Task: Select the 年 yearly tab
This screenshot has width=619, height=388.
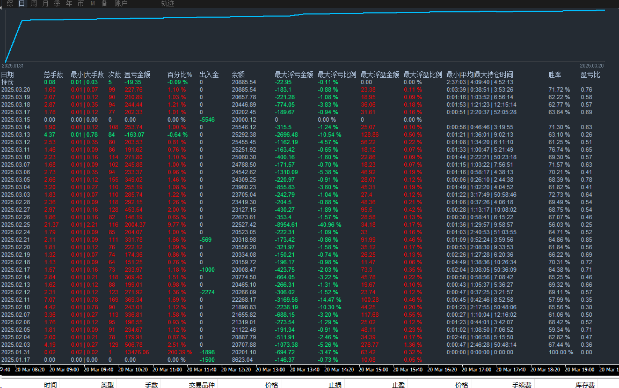Action: pyautogui.click(x=69, y=3)
